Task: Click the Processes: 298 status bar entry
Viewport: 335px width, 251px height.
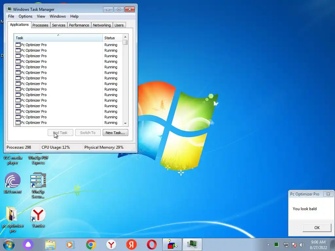Action: (19, 147)
